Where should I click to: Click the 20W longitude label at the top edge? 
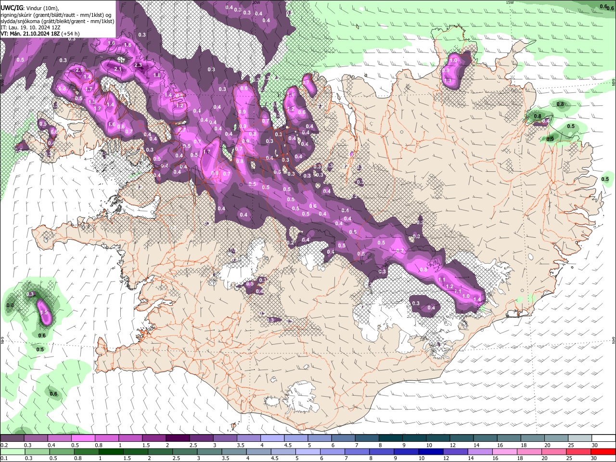pyautogui.click(x=257, y=2)
